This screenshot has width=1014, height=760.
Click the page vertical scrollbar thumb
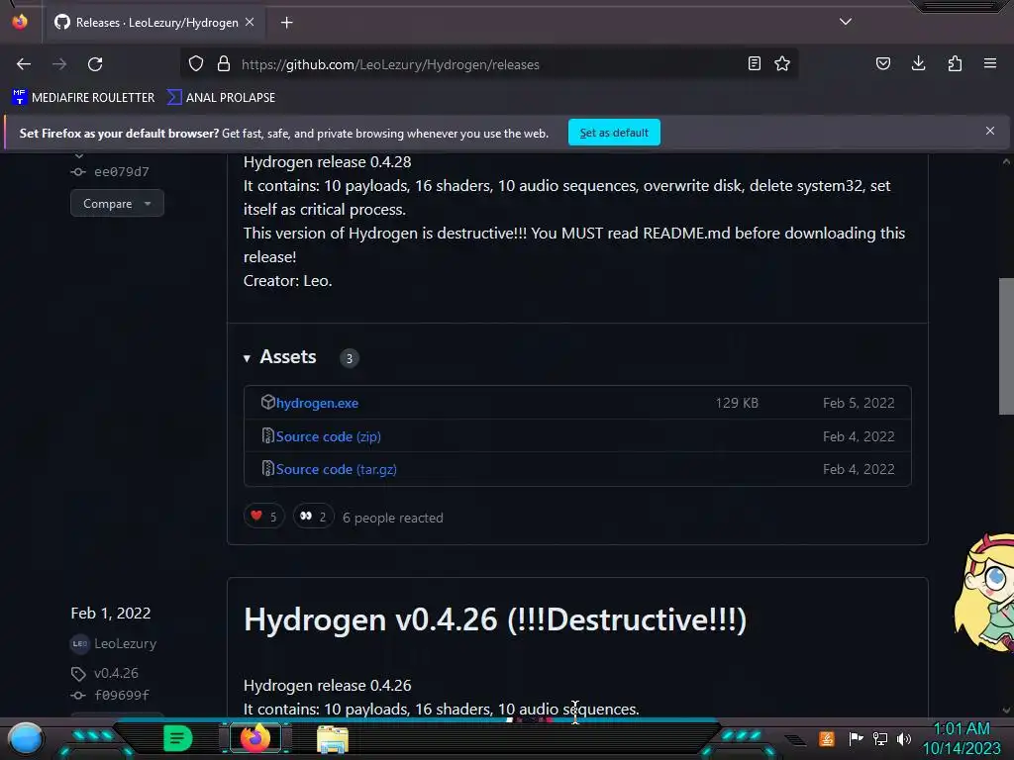(1006, 345)
